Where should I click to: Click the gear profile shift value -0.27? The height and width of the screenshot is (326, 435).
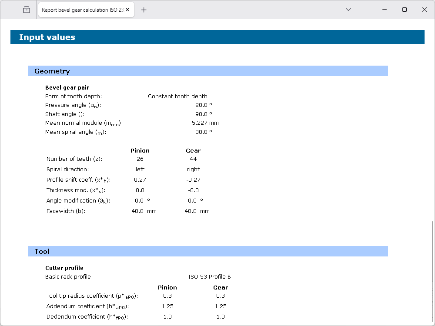coord(193,180)
